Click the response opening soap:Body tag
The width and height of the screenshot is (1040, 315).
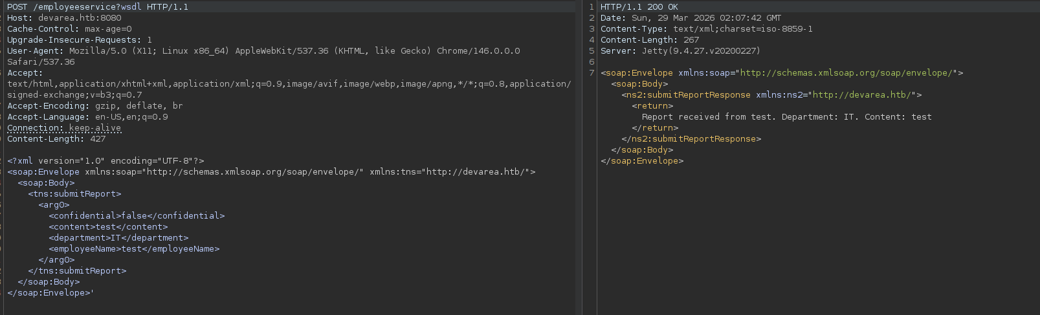click(x=639, y=84)
